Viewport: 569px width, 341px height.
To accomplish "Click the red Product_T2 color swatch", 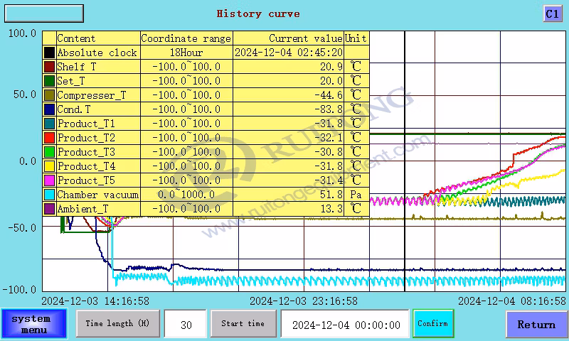I will (49, 138).
